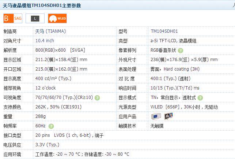Click the 对比度 column label
This screenshot has width=235, height=159.
[x=127, y=79]
